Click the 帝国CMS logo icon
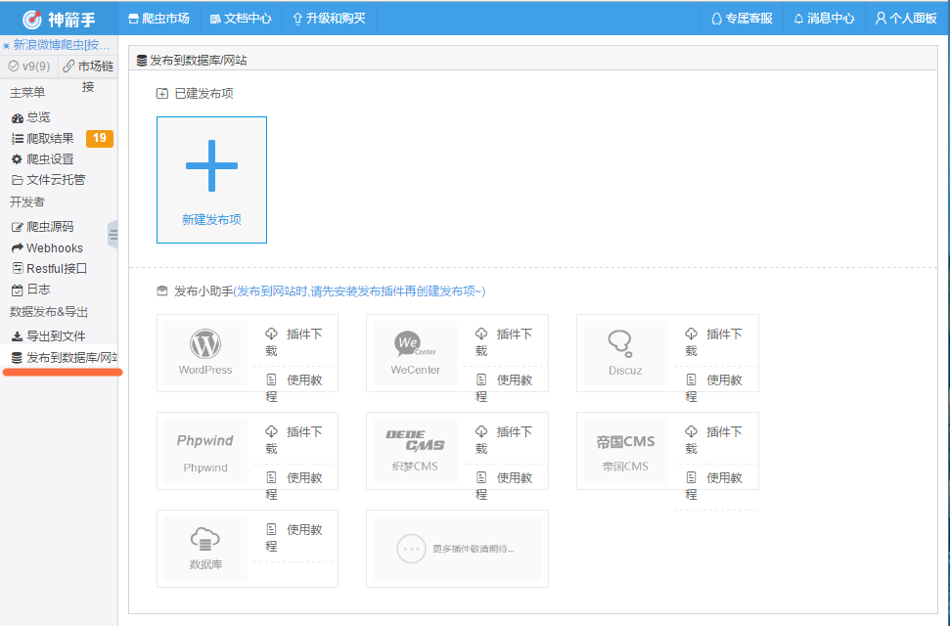The width and height of the screenshot is (950, 626). pos(625,441)
